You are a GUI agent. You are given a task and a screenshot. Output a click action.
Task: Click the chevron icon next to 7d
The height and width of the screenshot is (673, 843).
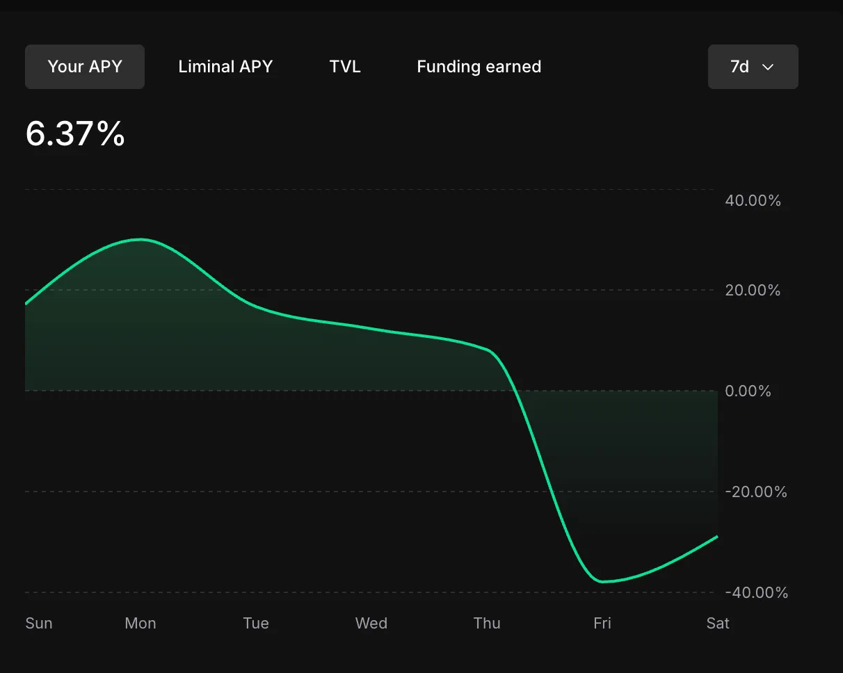pos(768,67)
